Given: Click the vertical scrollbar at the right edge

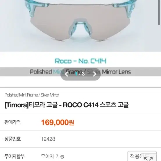Looking at the screenshot, I should [x=159, y=12].
